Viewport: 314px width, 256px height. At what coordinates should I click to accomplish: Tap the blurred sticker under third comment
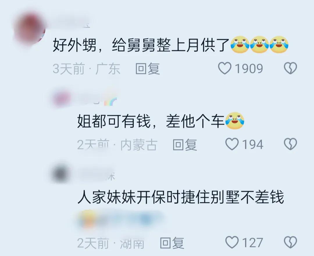(120, 220)
